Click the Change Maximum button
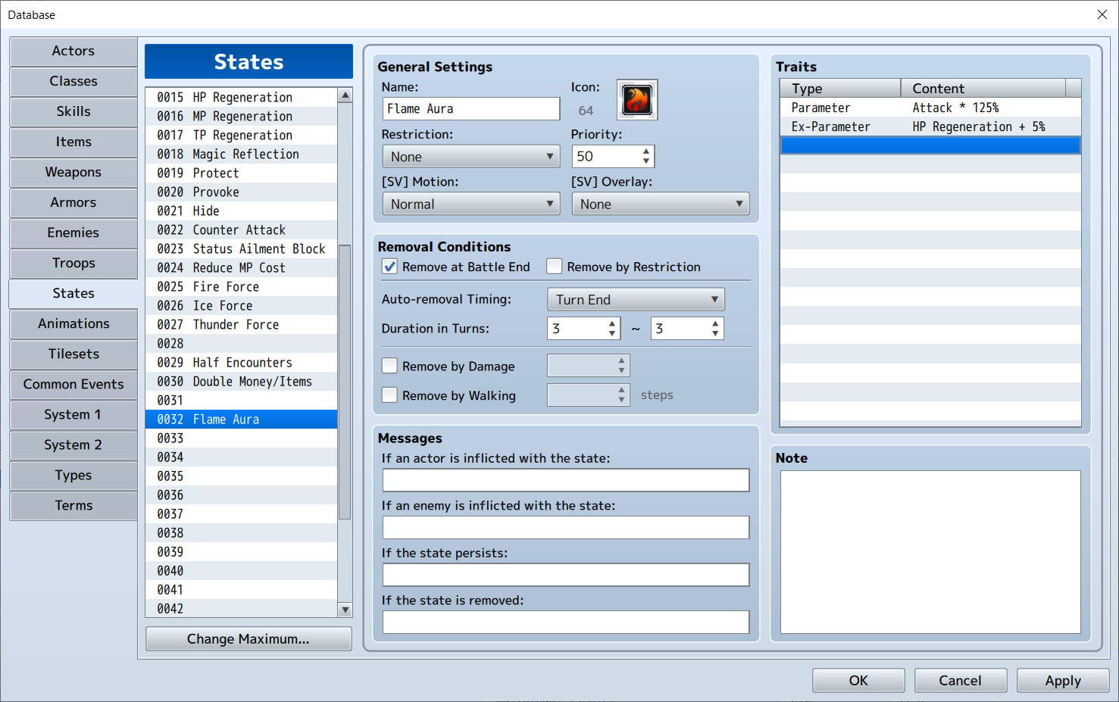The width and height of the screenshot is (1119, 702). pos(248,638)
